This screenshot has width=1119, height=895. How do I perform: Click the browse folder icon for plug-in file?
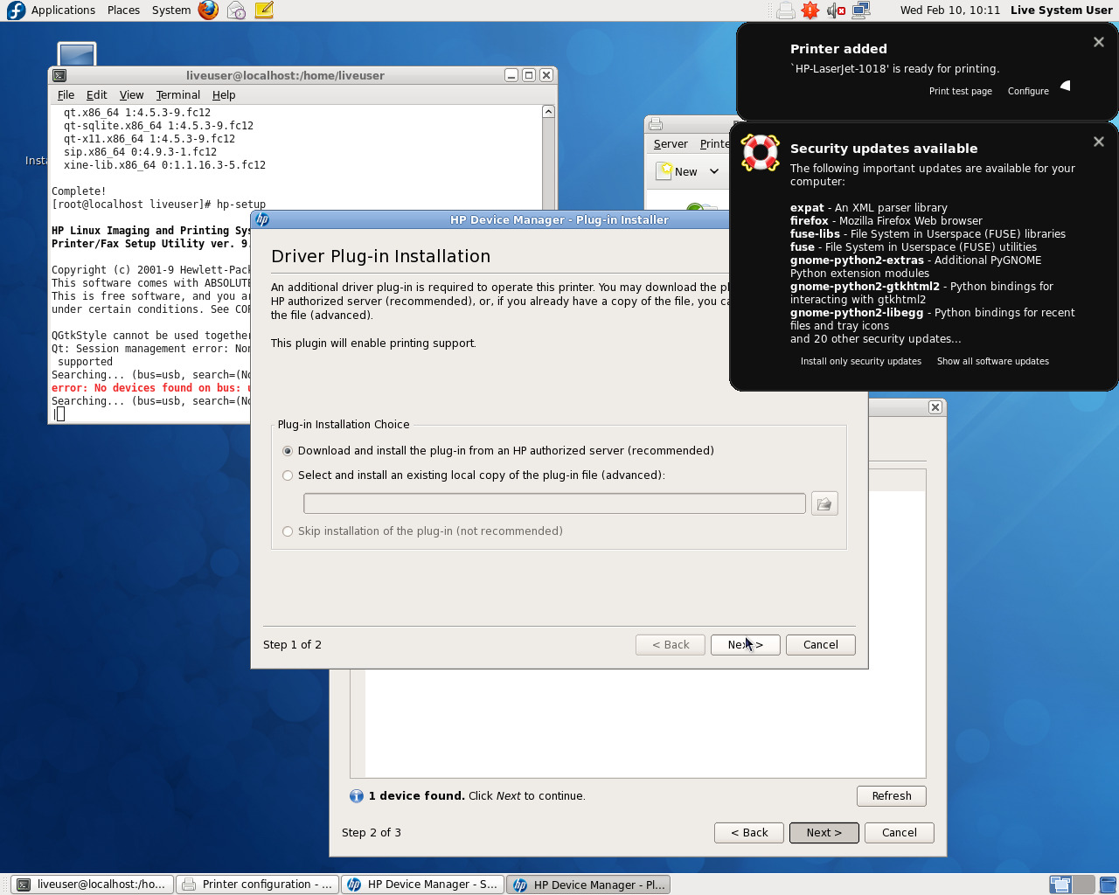tap(824, 503)
